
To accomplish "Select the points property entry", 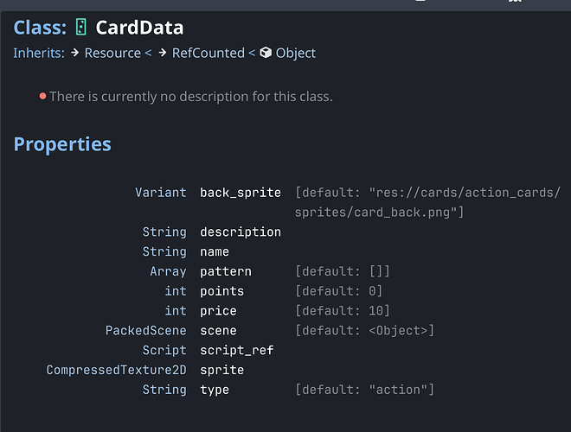I will point(221,291).
